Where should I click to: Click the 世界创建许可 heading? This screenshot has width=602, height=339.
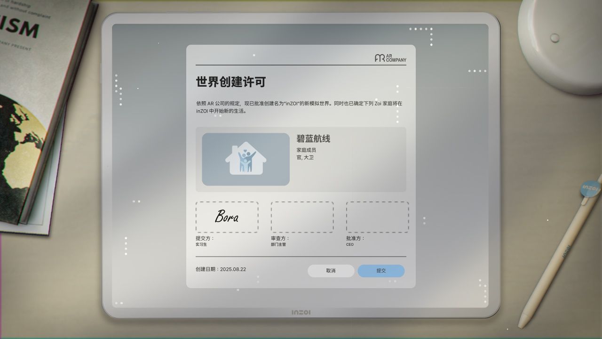click(x=231, y=82)
